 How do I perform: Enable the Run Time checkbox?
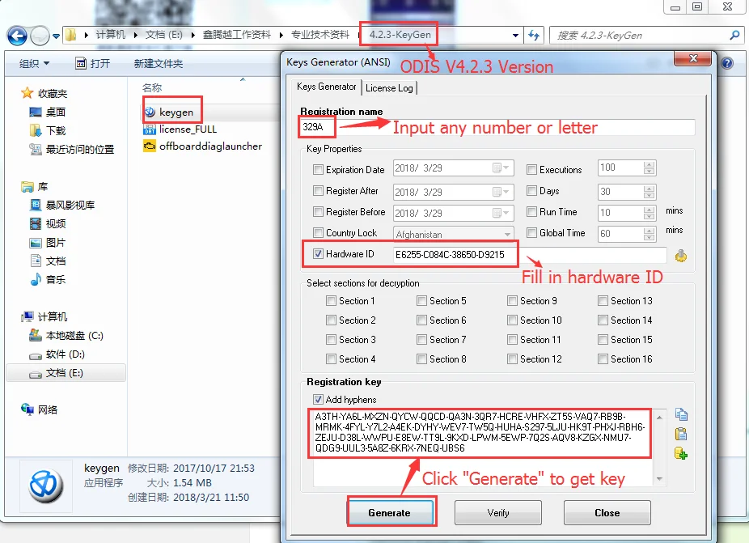coord(531,211)
